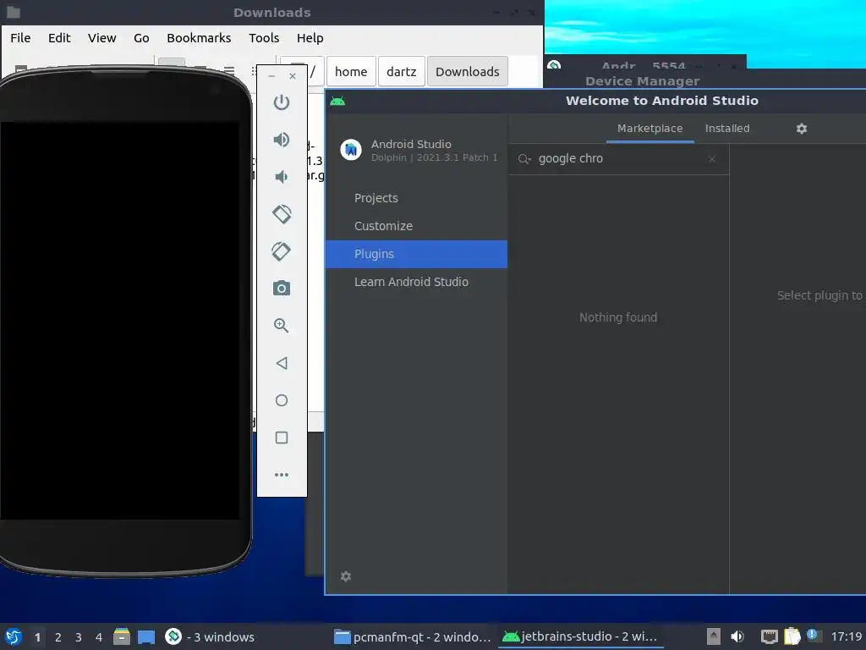Open the plugins gear settings menu

point(802,129)
